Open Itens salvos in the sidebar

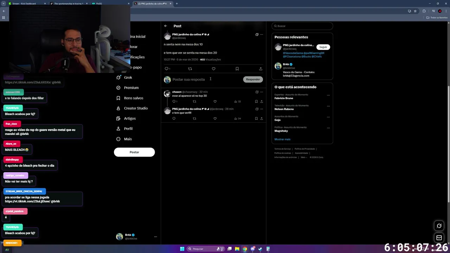130,98
